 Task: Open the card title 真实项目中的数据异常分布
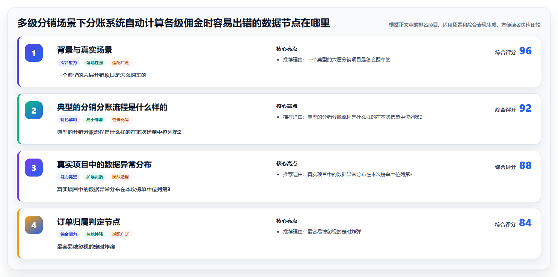(x=104, y=165)
